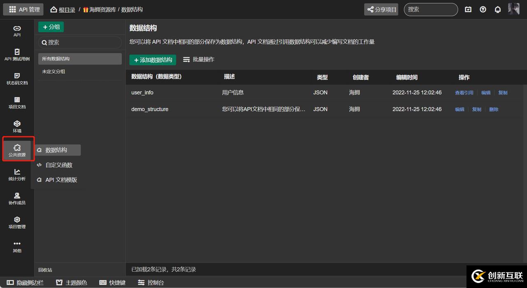Open the API section in sidebar
Viewport: 527px width, 288px height.
pos(17,31)
